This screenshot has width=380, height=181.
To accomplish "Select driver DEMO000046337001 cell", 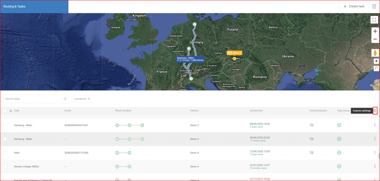I will [x=76, y=125].
